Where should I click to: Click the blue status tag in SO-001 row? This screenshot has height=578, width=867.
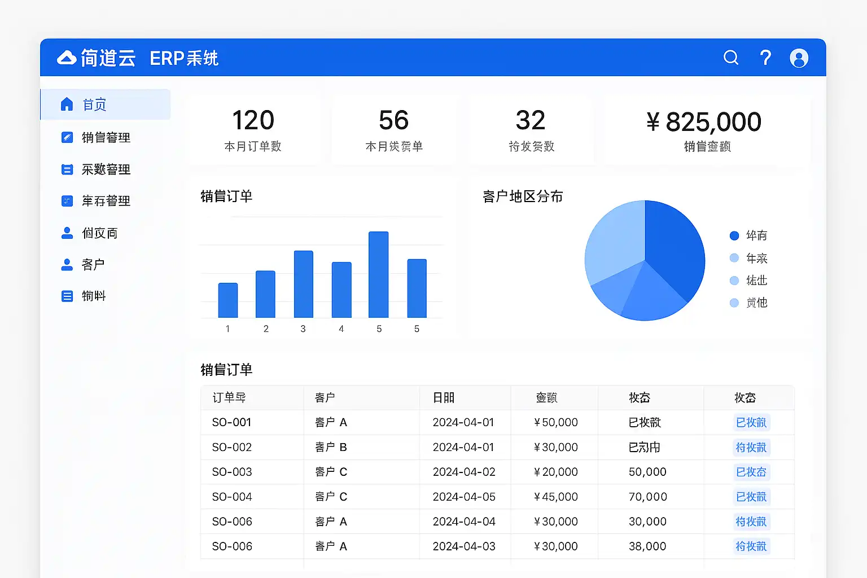(x=751, y=422)
